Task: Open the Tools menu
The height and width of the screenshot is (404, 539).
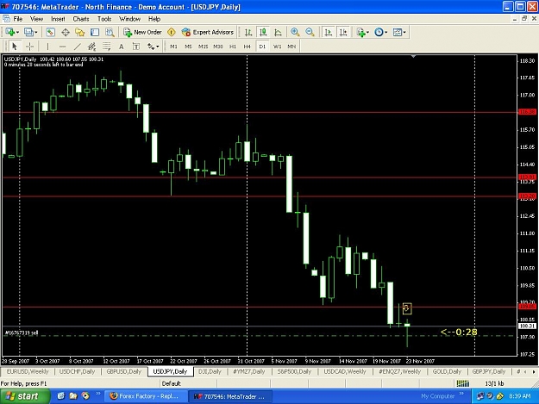Action: click(x=104, y=19)
